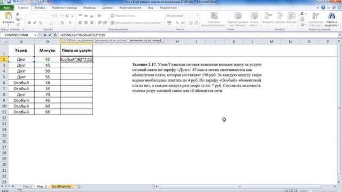Toggle Bold (Ж) formatting
This screenshot has height=192, width=342.
tap(29, 22)
